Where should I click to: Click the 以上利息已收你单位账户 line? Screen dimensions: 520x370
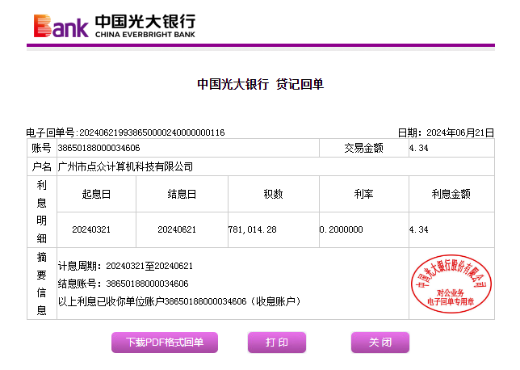click(179, 301)
